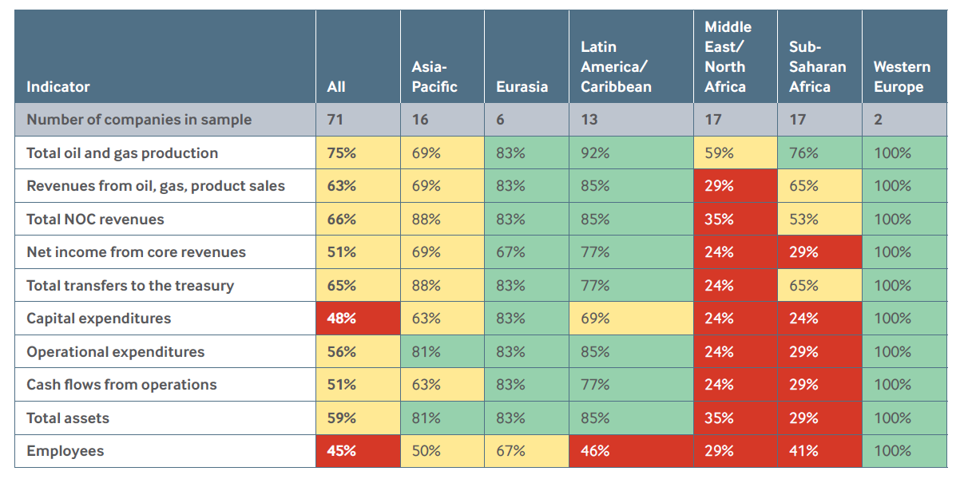Select the Asia-Pacific column header
Screen dimensions: 968x487
[x=434, y=77]
